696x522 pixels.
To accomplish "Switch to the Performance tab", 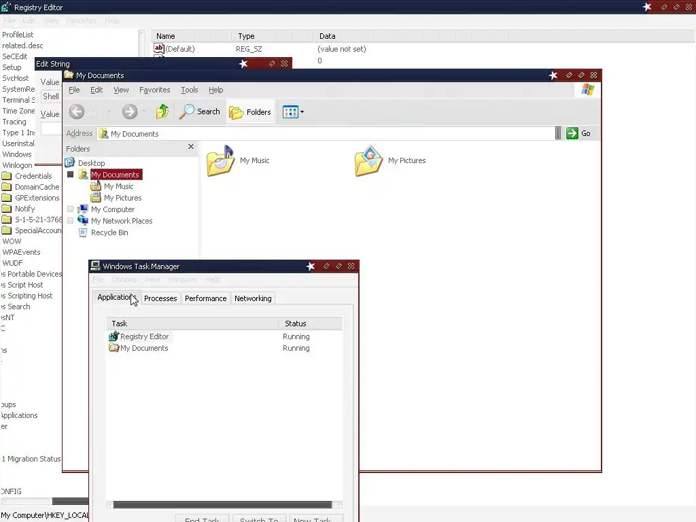I will point(205,298).
